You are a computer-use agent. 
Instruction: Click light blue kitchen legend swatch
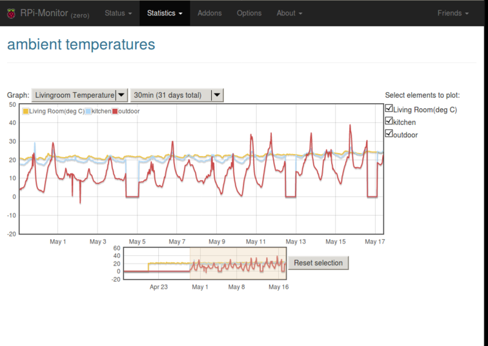pos(88,111)
